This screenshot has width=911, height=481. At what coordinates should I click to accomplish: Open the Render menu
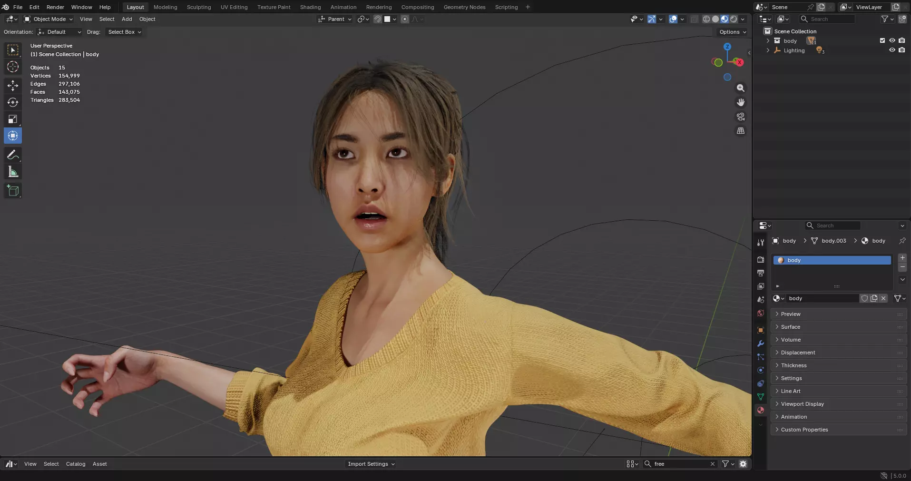(x=55, y=7)
